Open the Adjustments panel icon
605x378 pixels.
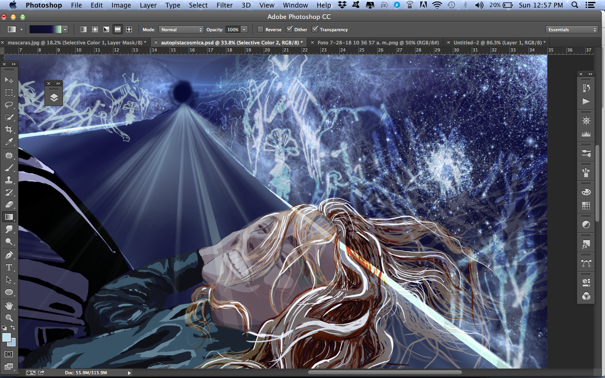point(586,225)
